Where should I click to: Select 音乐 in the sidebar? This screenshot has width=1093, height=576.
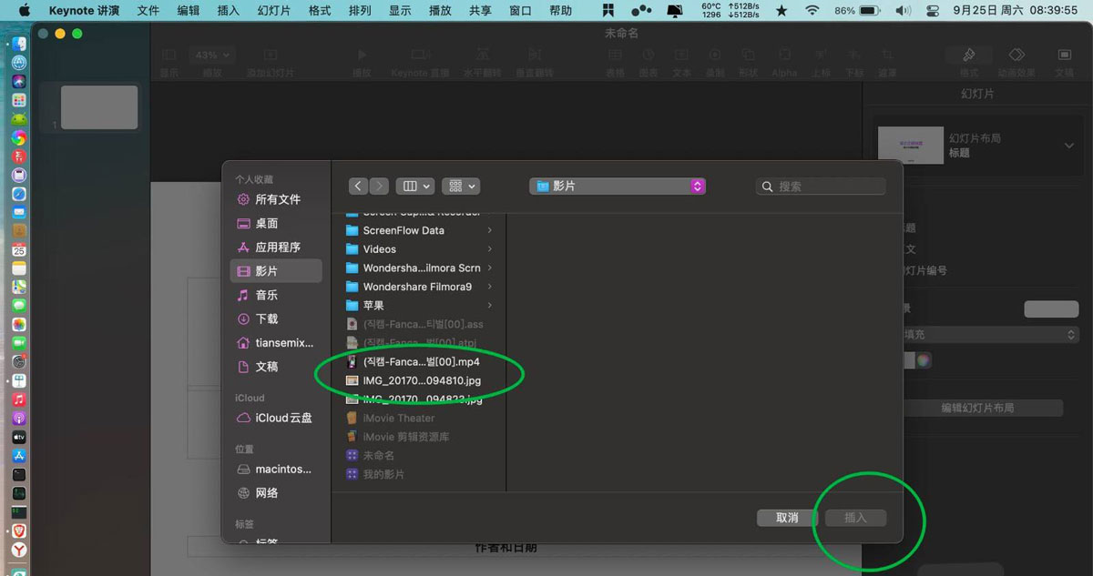point(276,295)
